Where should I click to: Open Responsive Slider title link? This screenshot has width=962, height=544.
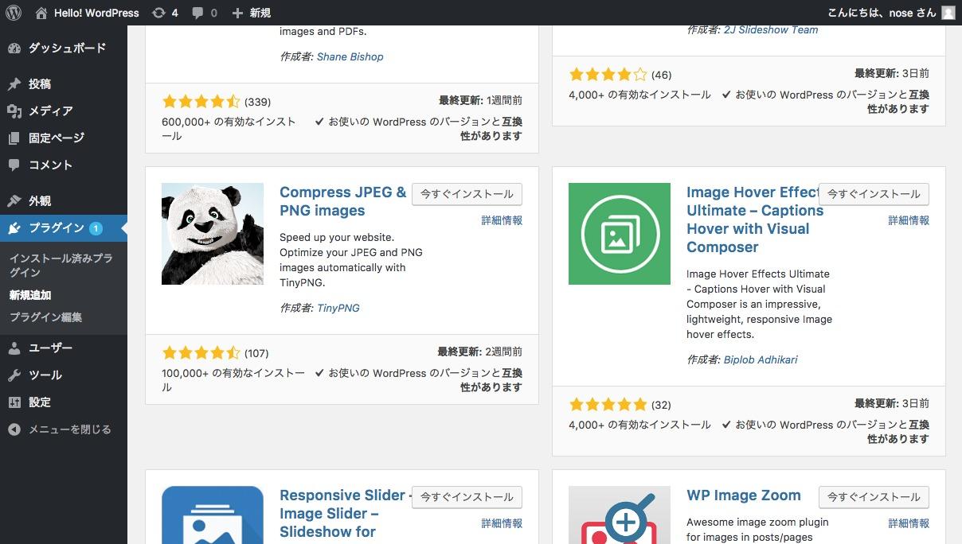[344, 514]
